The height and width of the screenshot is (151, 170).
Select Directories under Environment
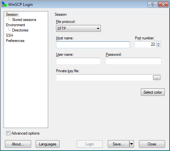point(20,30)
